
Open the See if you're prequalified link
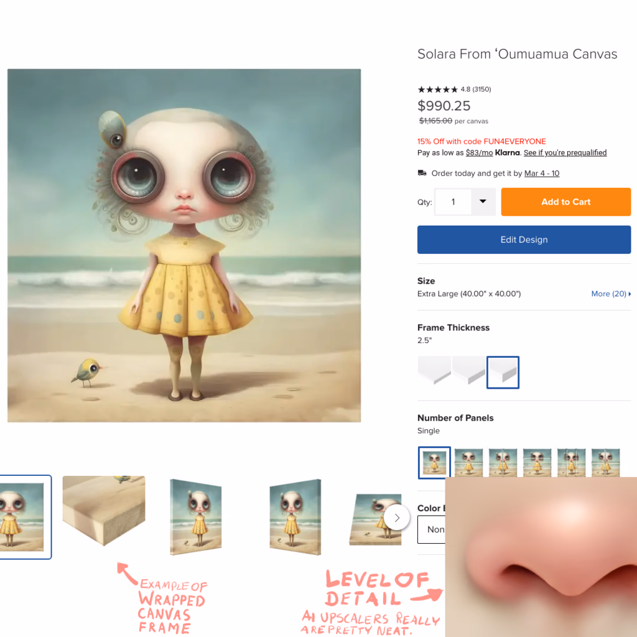point(565,153)
